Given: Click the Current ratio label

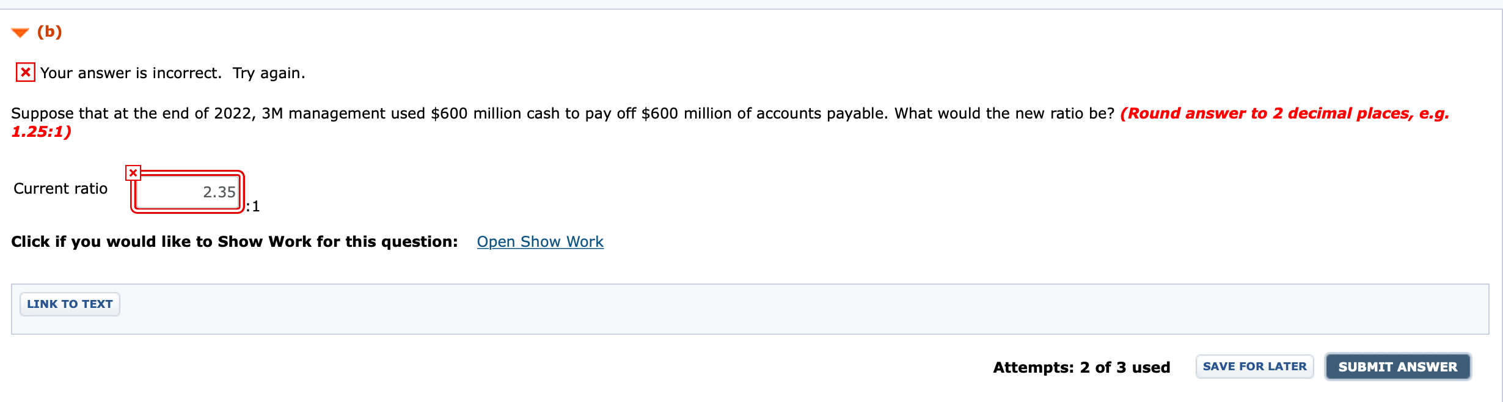Looking at the screenshot, I should 60,188.
